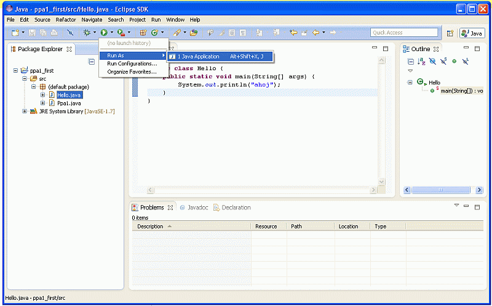Viewport: 492px width, 306px height.
Task: Select Ppa1.java in Package Explorer
Action: [69, 103]
